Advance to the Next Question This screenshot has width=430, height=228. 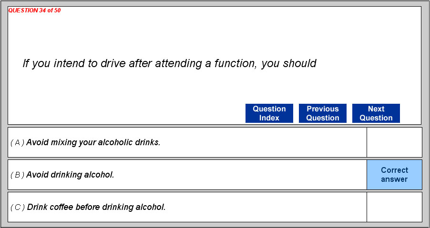pos(376,113)
